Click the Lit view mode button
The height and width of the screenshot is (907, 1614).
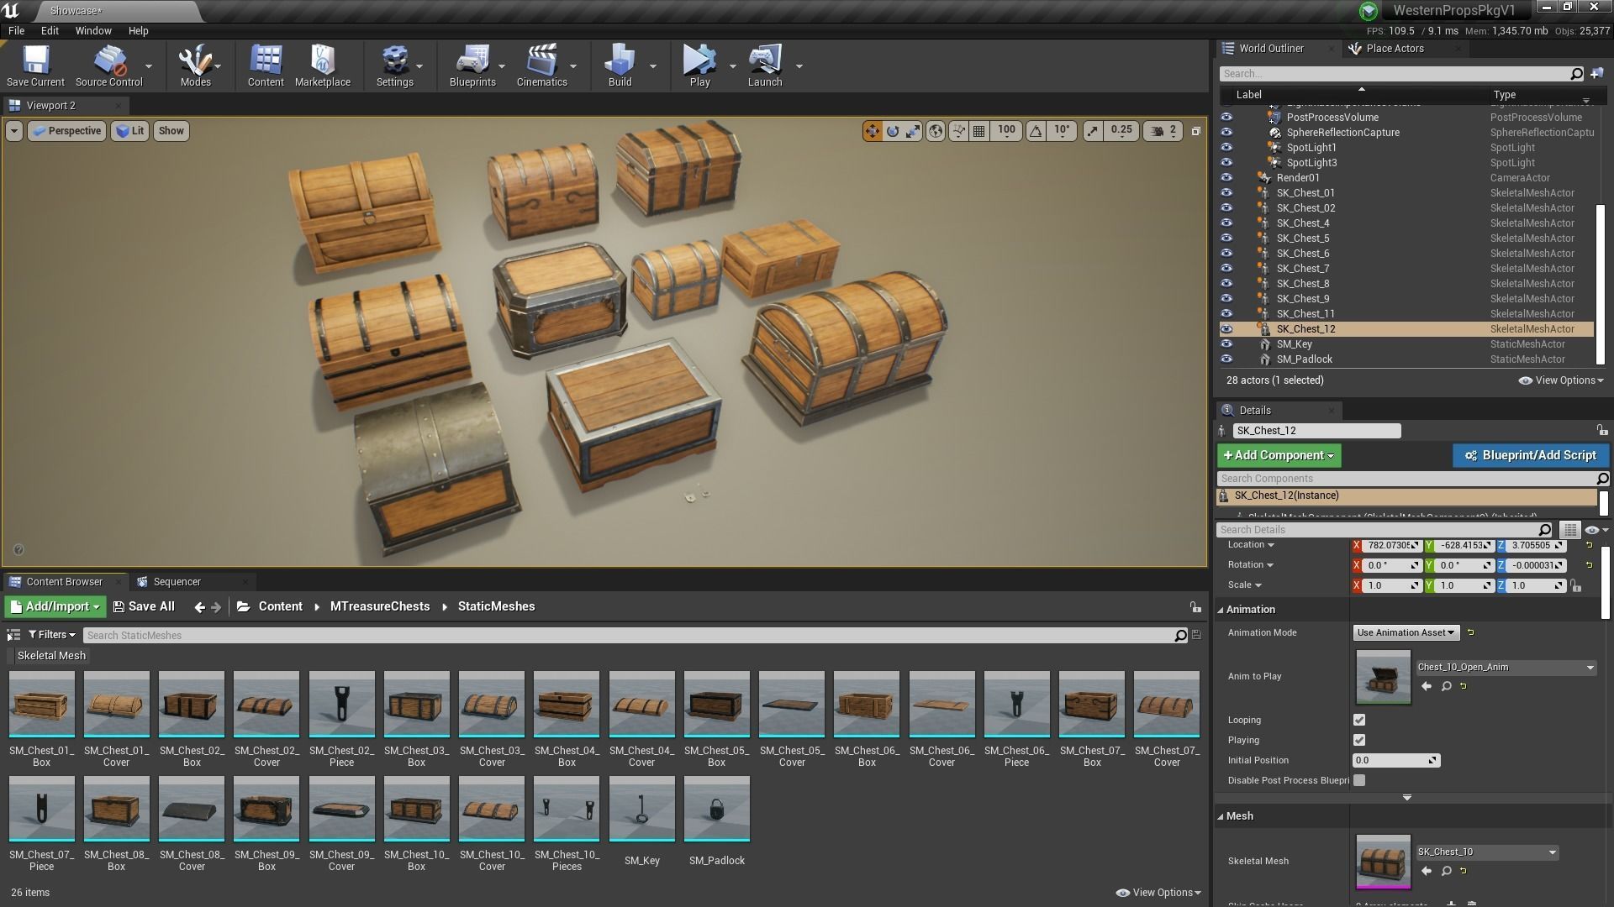click(x=129, y=131)
